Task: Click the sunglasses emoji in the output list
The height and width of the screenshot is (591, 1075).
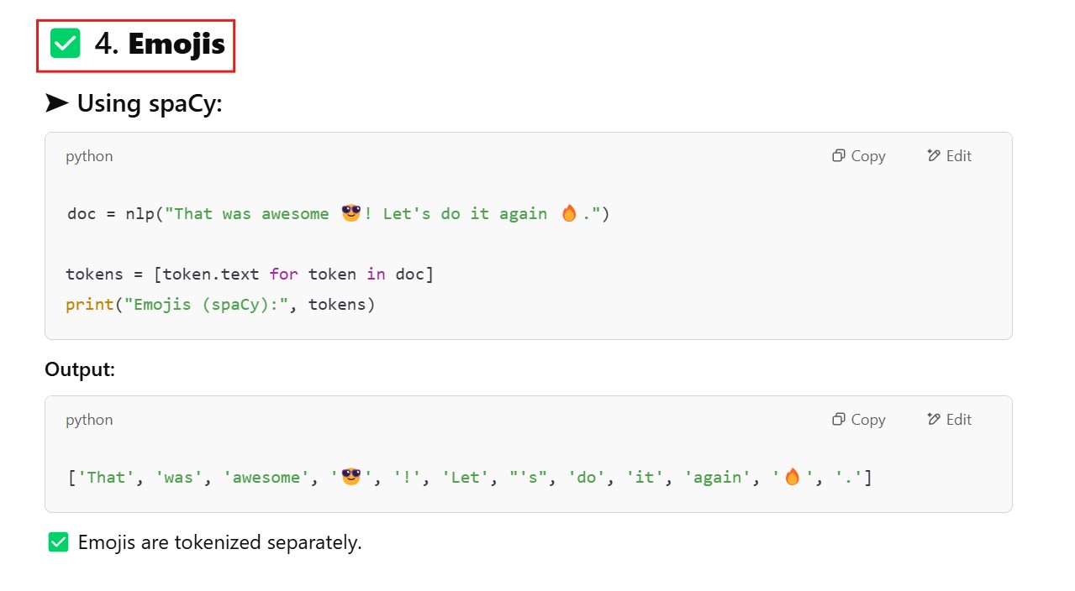Action: tap(350, 477)
